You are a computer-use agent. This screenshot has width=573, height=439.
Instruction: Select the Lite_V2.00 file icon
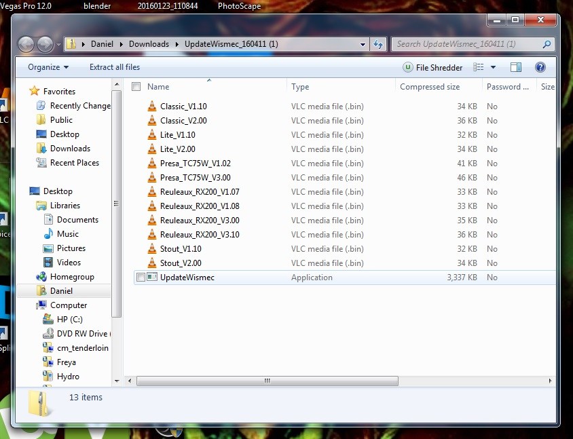(152, 149)
